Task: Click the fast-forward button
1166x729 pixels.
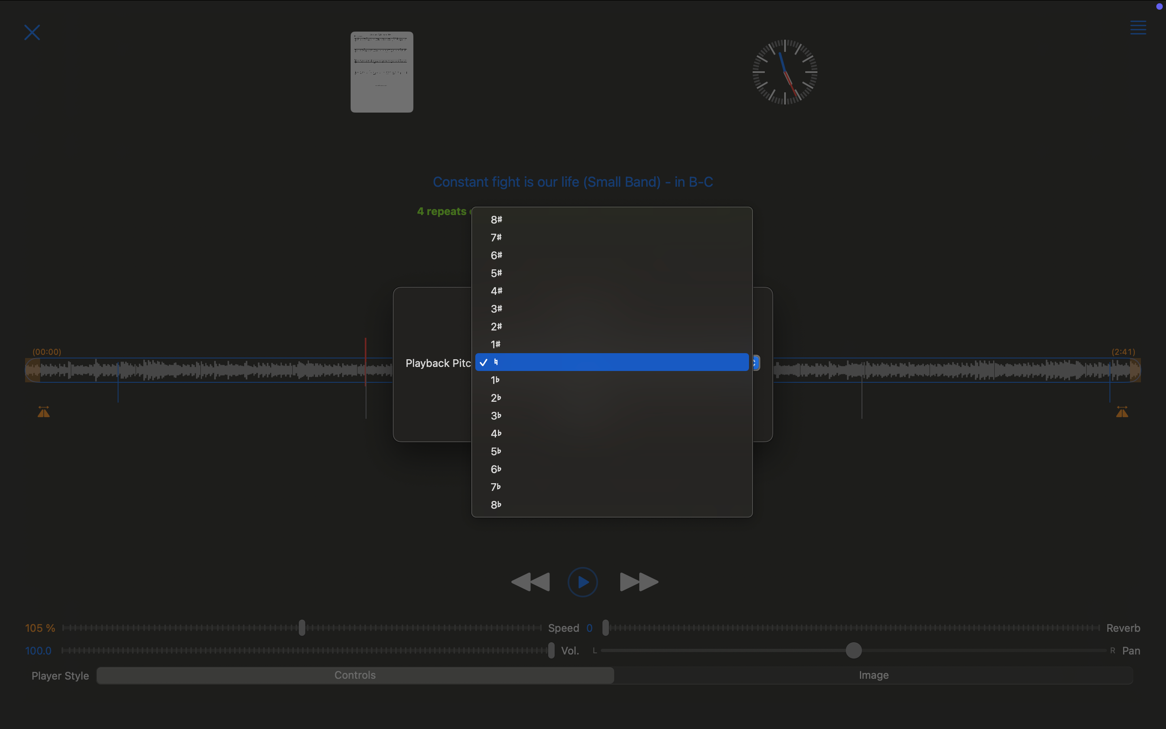Action: 639,582
